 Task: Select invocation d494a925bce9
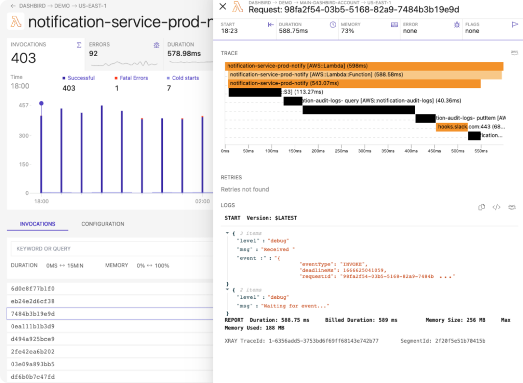click(x=110, y=339)
